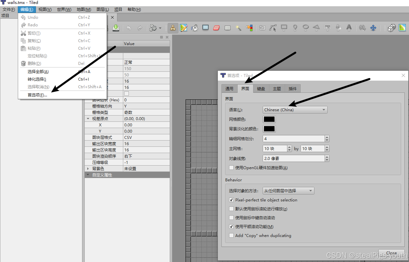Viewport: 409px width, 262px height.
Task: Open the 语言 Chinese (China) dropdown
Action: click(x=295, y=110)
